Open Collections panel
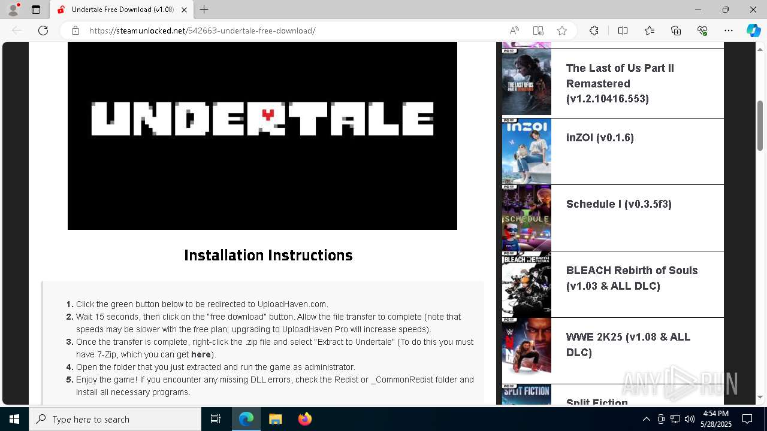Image resolution: width=767 pixels, height=431 pixels. [676, 31]
